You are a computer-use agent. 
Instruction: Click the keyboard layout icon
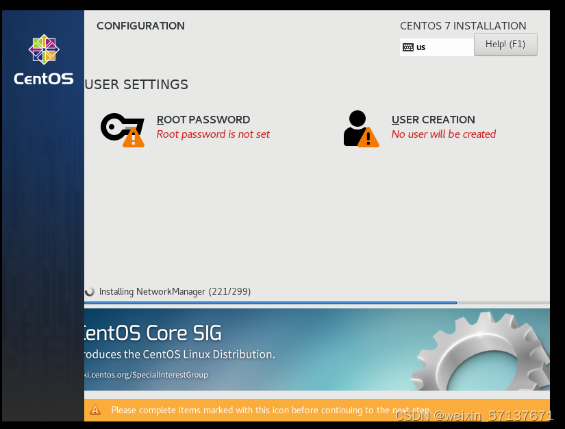[408, 47]
